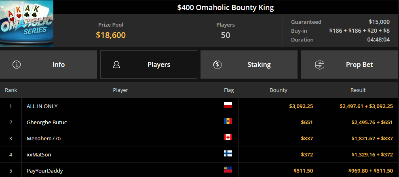Click the Canada flag beside Menahem770

228,137
